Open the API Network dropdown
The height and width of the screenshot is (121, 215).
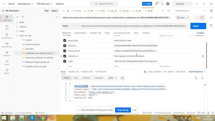[x=45, y=4]
